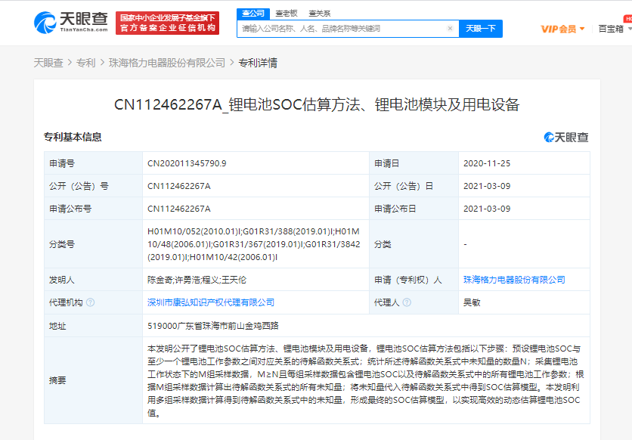Screen dimensions: 632x440
Task: Go to 天眼查 home via breadcrumb
Action: [48, 63]
